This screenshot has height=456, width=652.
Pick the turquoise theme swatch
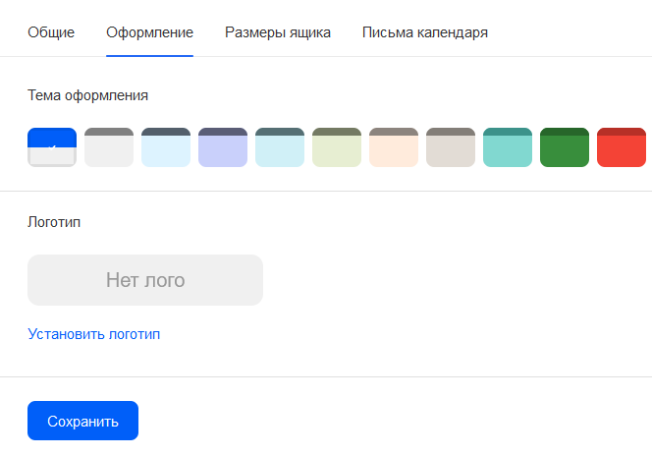click(508, 147)
